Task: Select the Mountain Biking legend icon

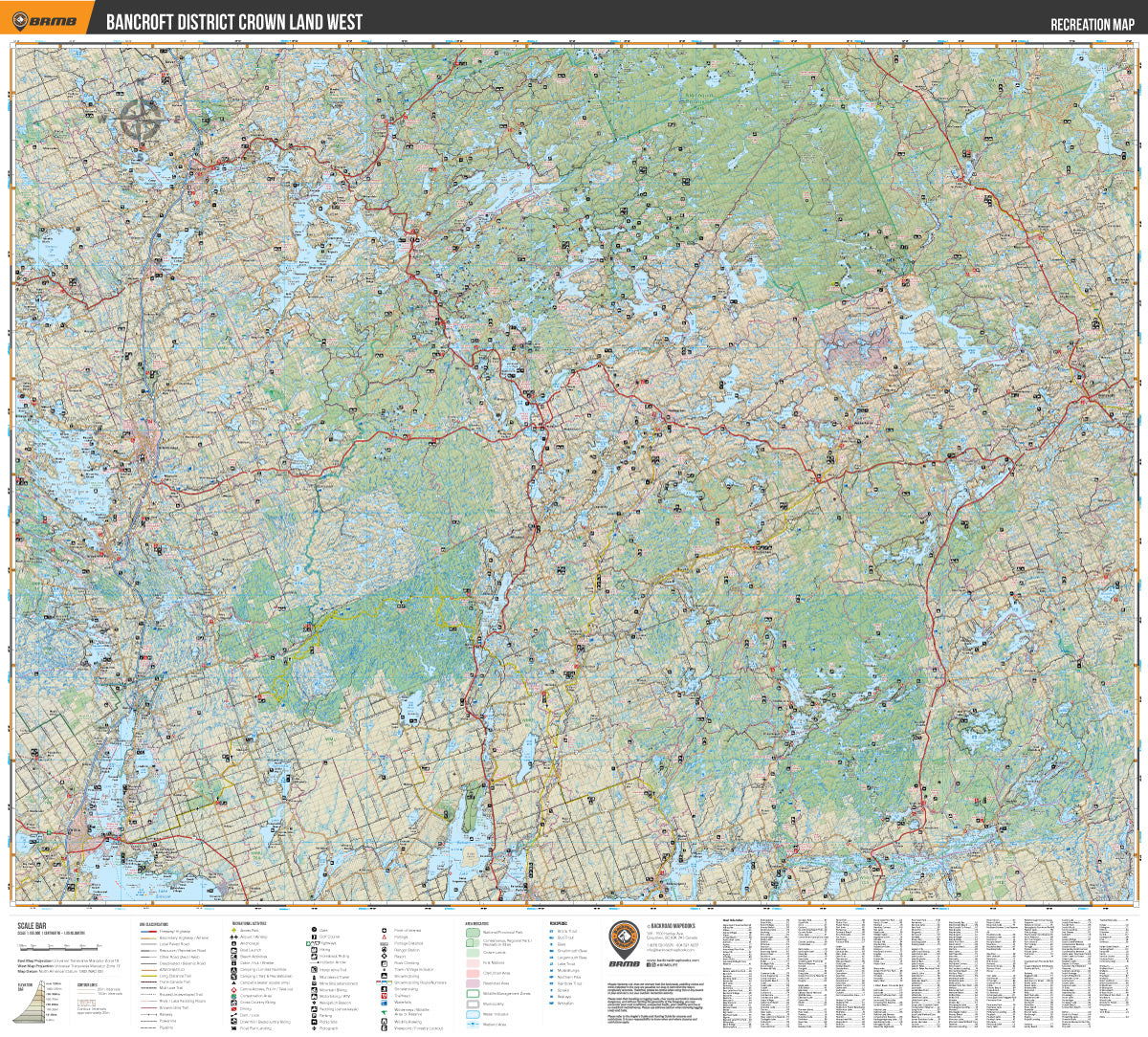Action: pyautogui.click(x=313, y=989)
